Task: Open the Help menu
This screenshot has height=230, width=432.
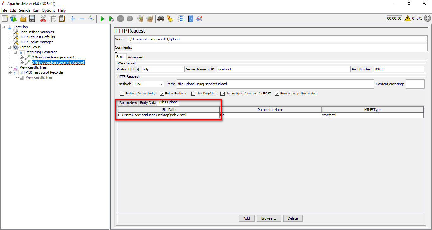Action: pos(62,10)
